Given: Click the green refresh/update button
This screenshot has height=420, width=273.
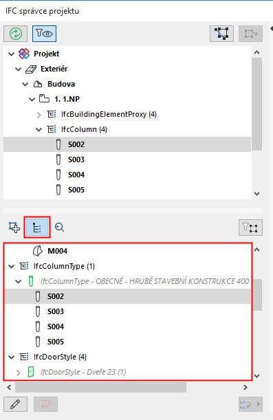Looking at the screenshot, I should (x=16, y=34).
